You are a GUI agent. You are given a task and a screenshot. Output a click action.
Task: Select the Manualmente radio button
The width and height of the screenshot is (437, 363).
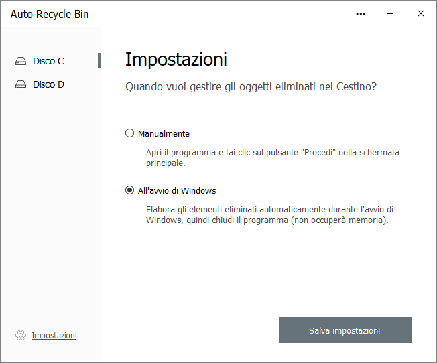(130, 133)
